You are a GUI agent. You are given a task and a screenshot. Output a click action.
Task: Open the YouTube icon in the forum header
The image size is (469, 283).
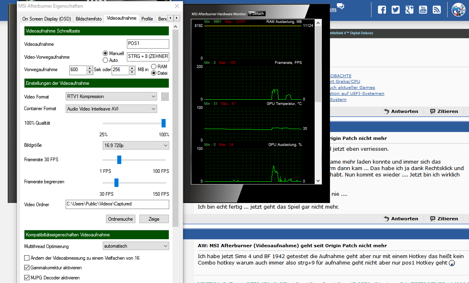[x=423, y=10]
